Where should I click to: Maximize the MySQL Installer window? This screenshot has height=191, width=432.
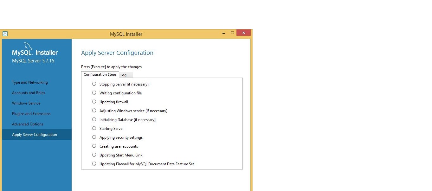(x=232, y=33)
